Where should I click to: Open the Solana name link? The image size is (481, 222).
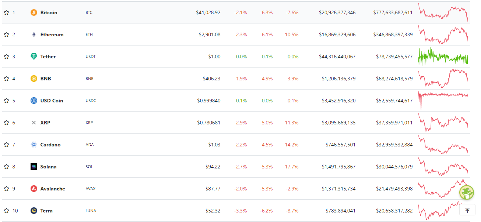coord(49,167)
